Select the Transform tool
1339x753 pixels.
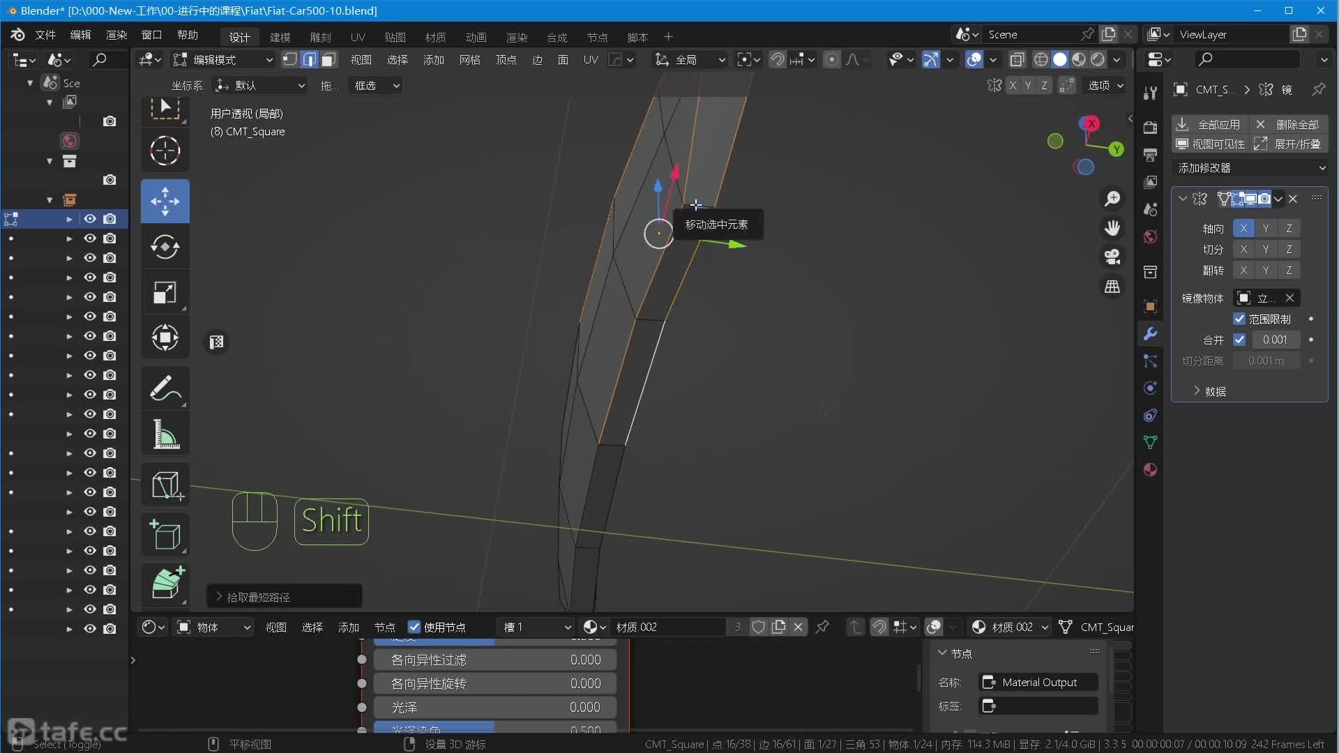pos(165,337)
